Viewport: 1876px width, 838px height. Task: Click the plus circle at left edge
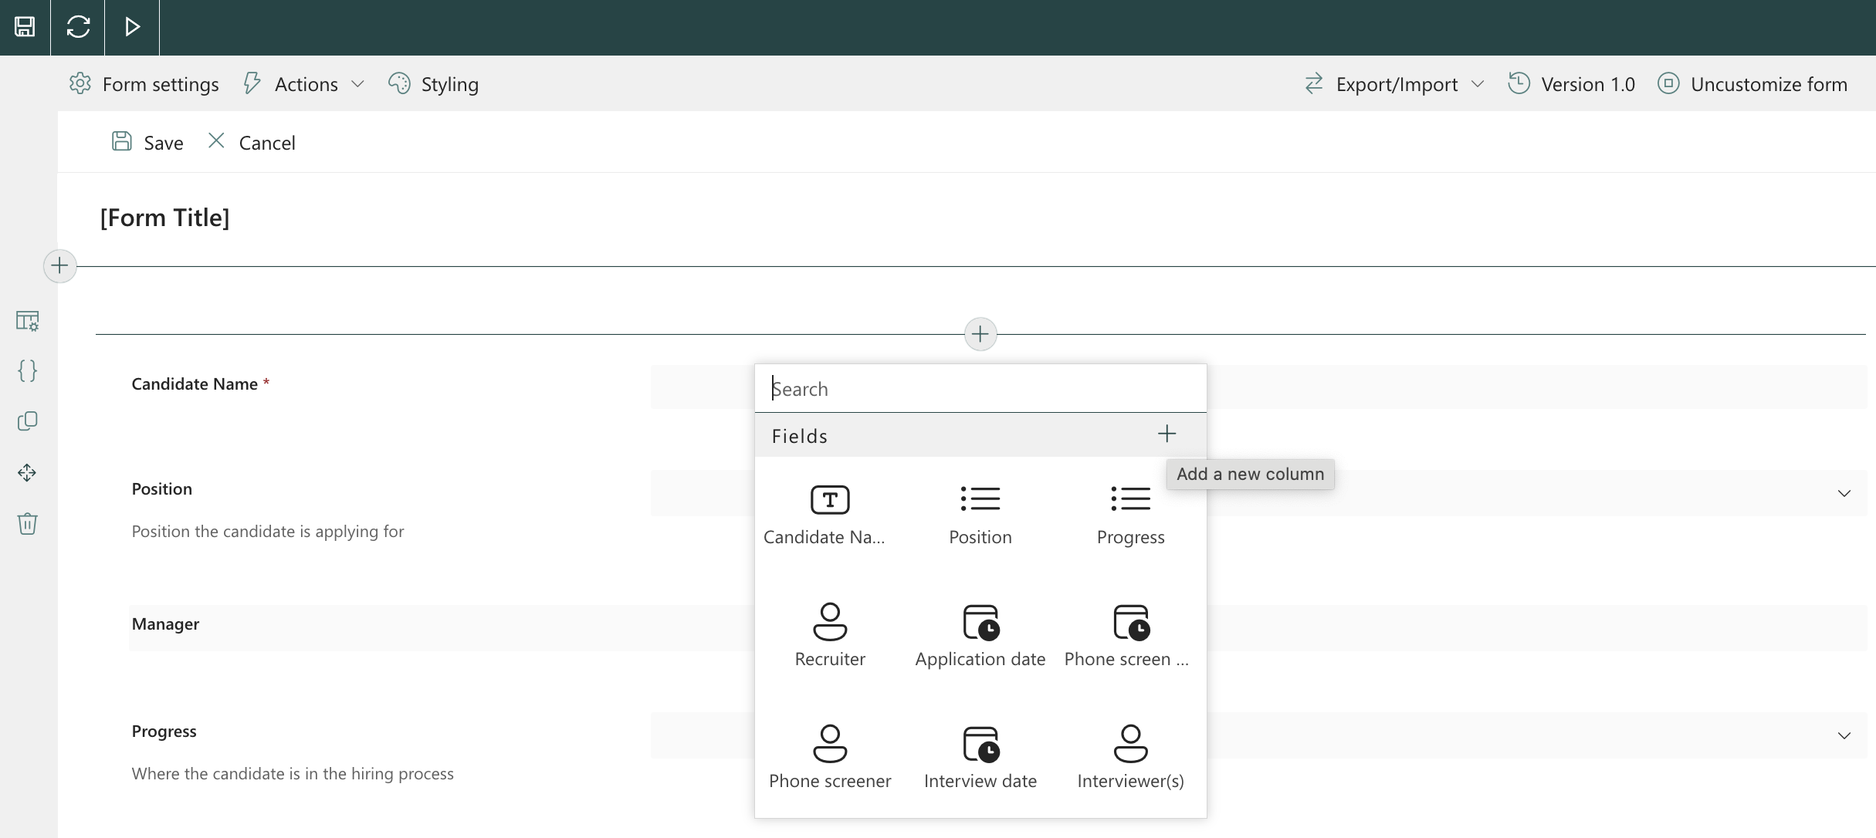tap(59, 266)
